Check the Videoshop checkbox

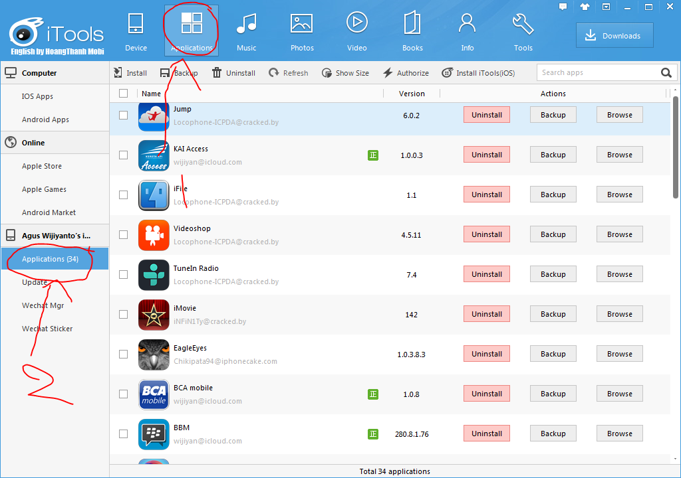coord(123,234)
